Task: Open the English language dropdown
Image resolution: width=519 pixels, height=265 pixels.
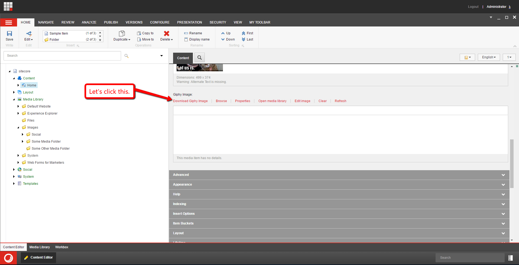Action: (489, 57)
